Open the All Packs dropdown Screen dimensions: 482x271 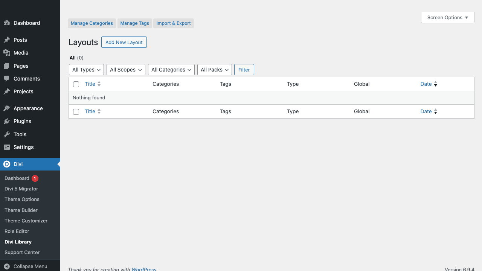point(215,70)
